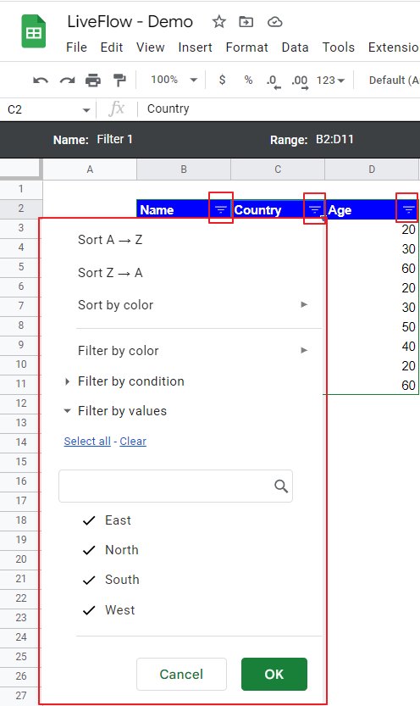Click the LiveFlow - Demo title
The height and width of the screenshot is (706, 420).
130,22
